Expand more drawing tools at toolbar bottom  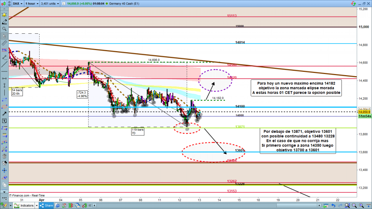(x=4, y=192)
